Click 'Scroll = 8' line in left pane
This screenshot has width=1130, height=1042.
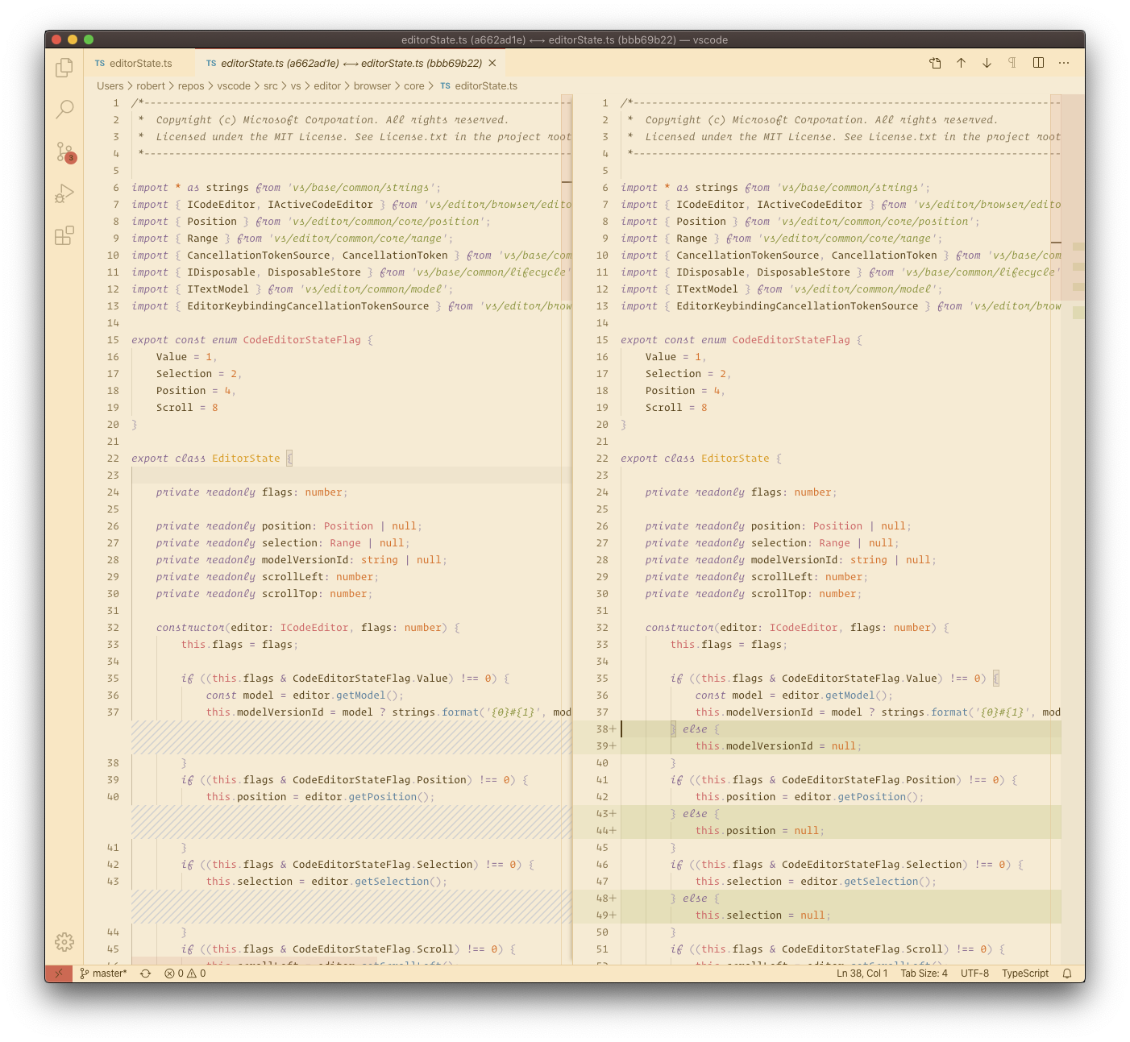tap(187, 407)
